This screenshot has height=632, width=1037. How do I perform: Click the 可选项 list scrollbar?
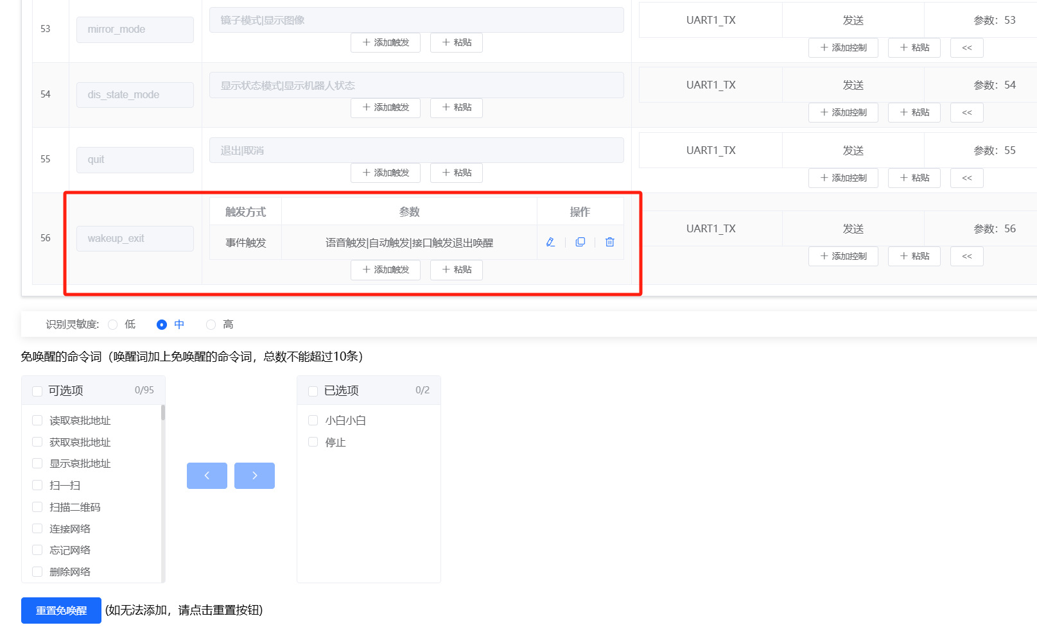163,413
